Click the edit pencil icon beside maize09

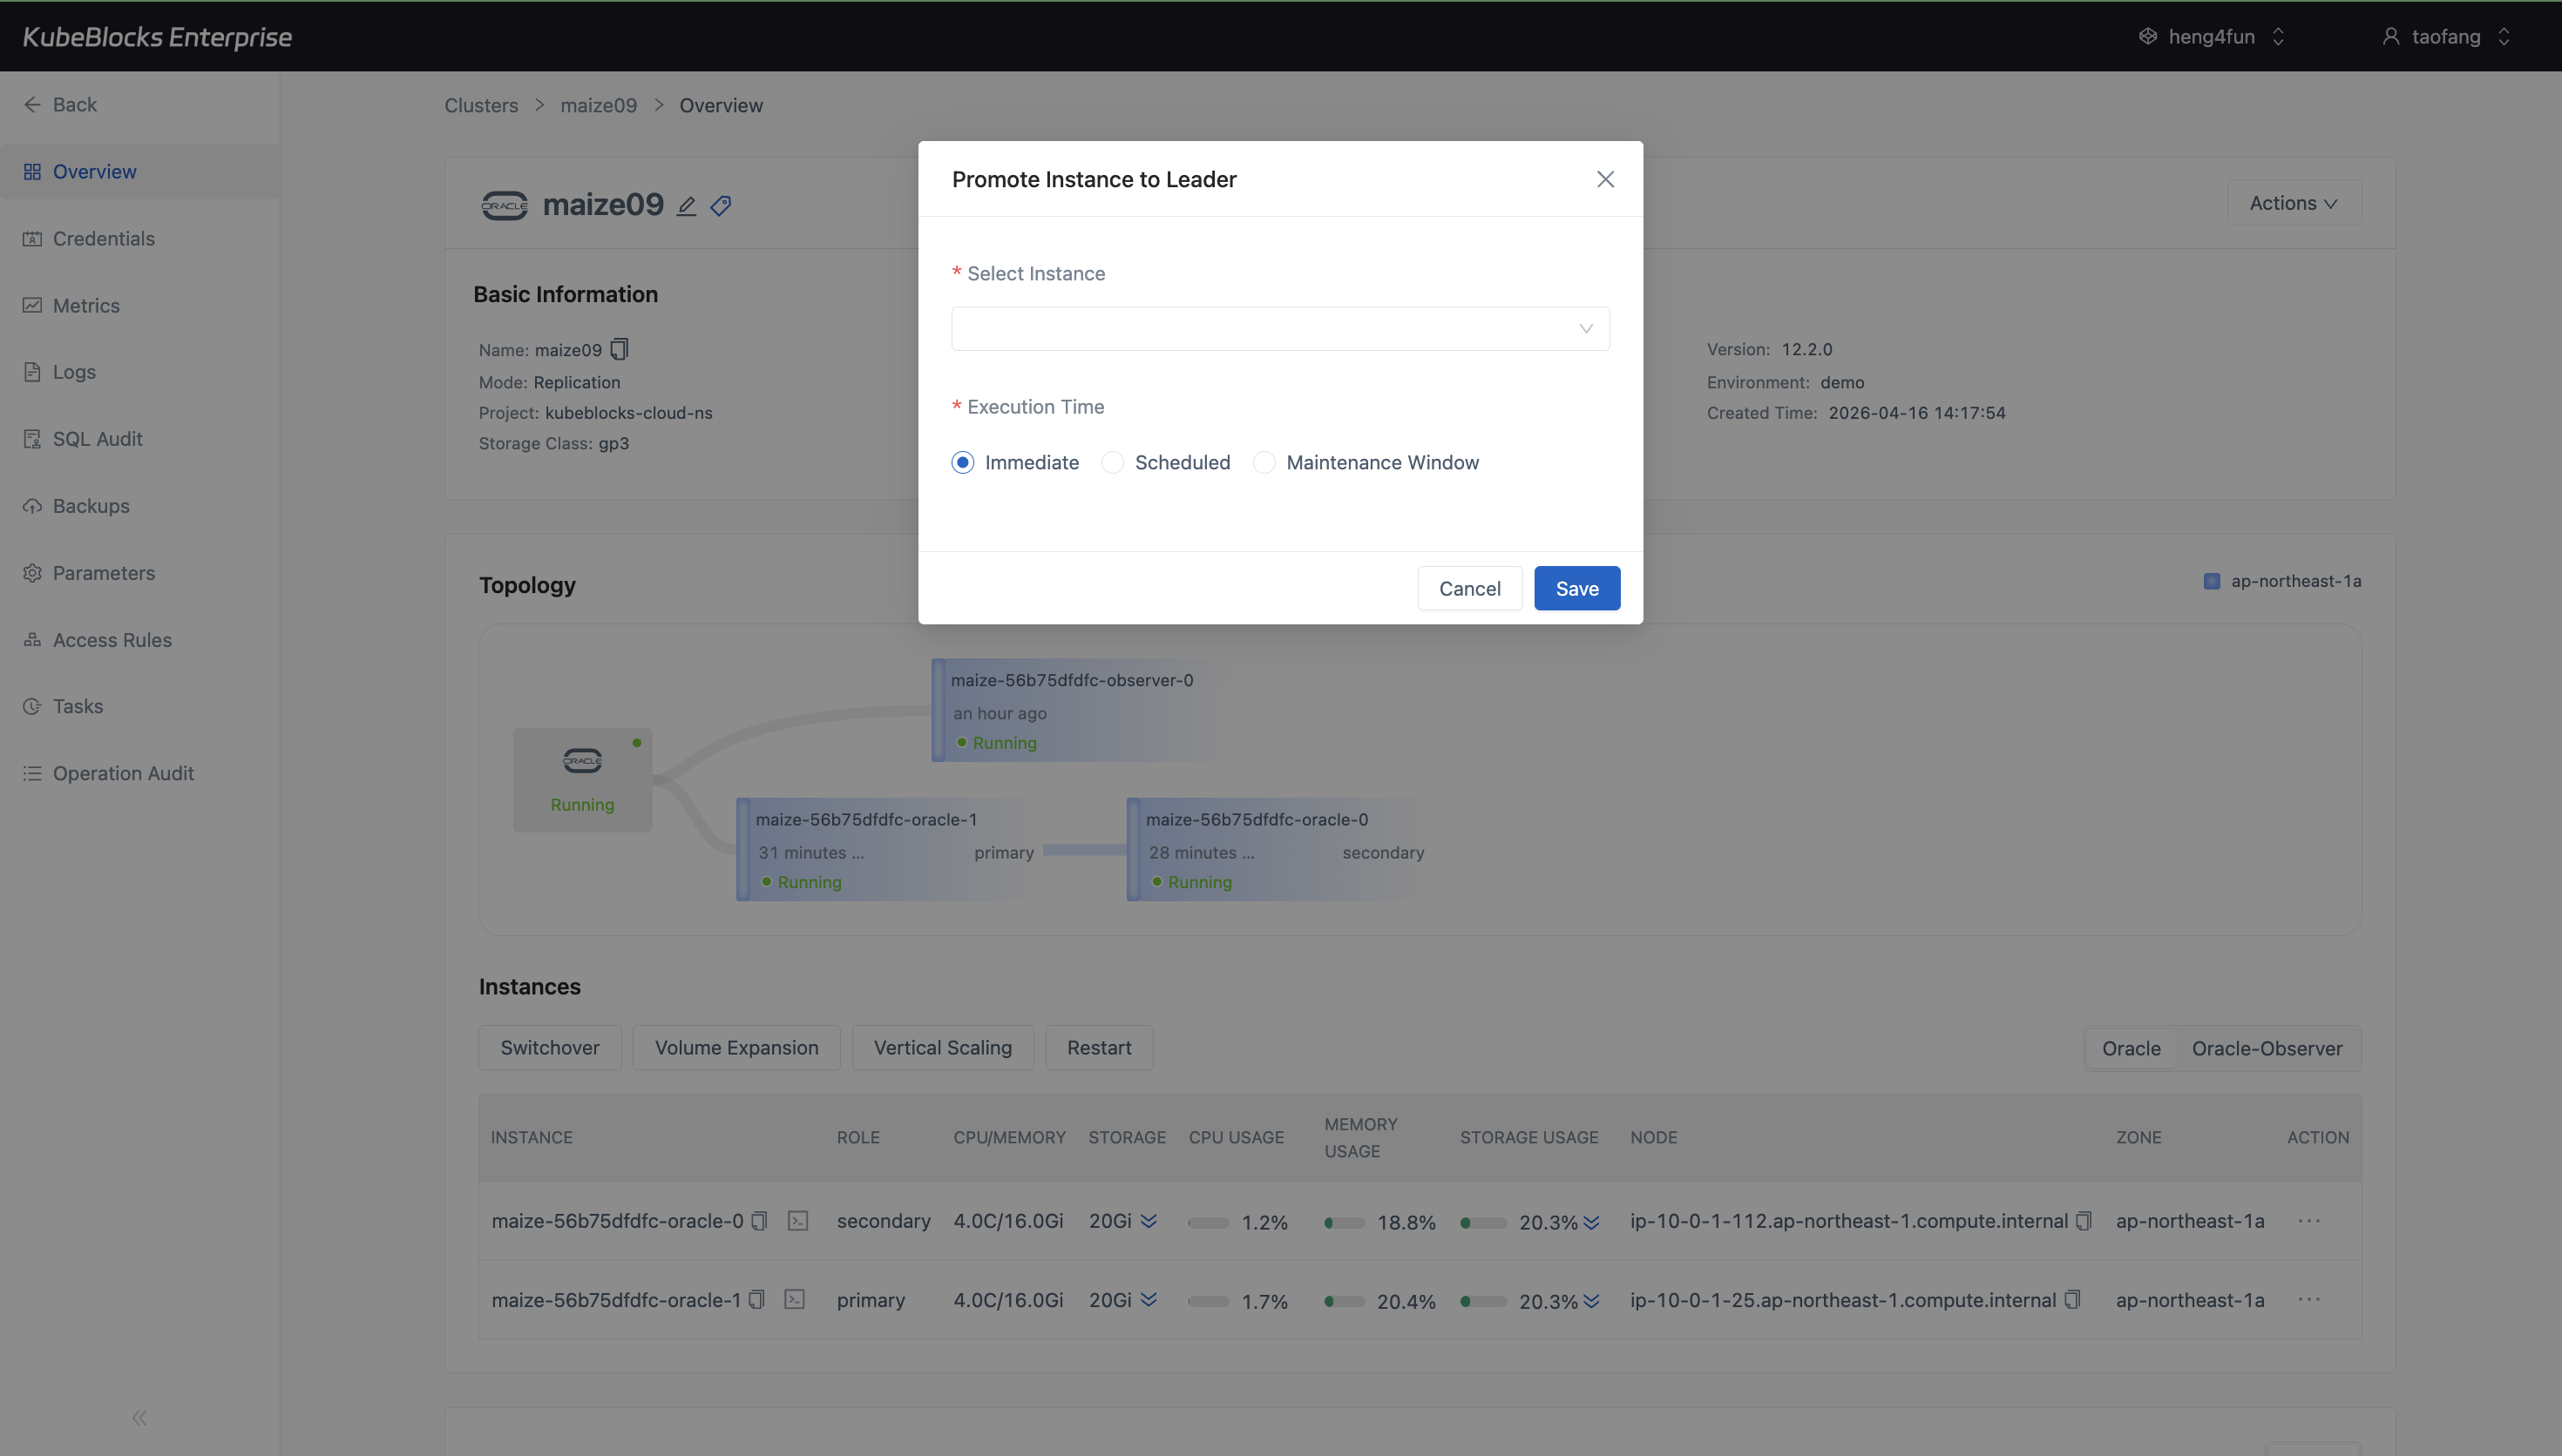[x=687, y=206]
